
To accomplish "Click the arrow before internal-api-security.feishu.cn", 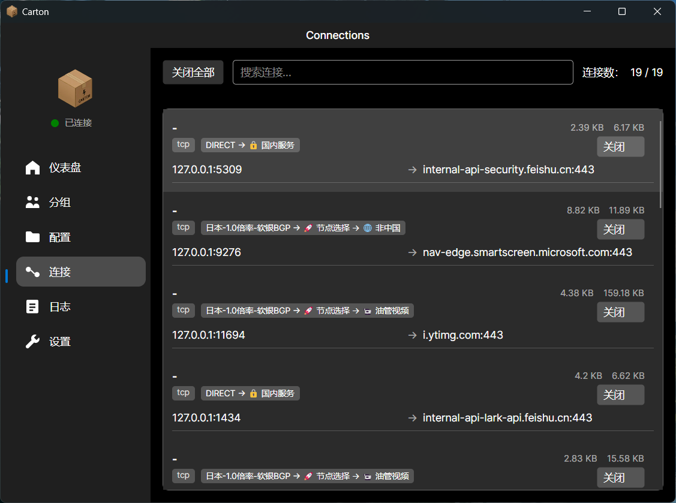I will (413, 170).
